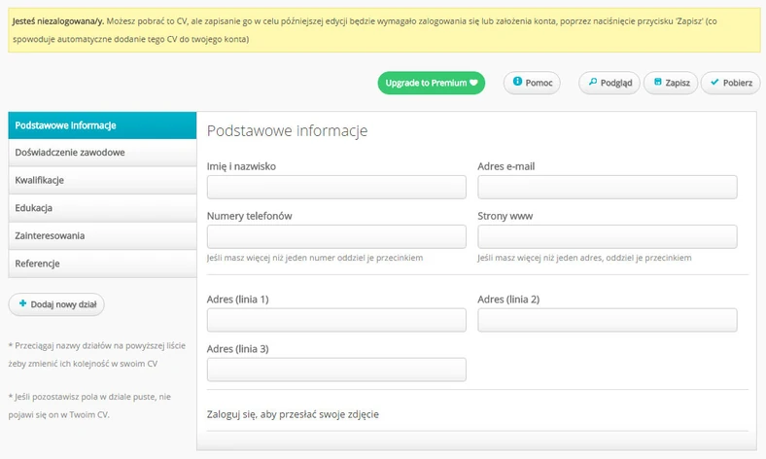Click the Adres (linia 3) field
Viewport: 766px width, 459px height.
pyautogui.click(x=336, y=371)
